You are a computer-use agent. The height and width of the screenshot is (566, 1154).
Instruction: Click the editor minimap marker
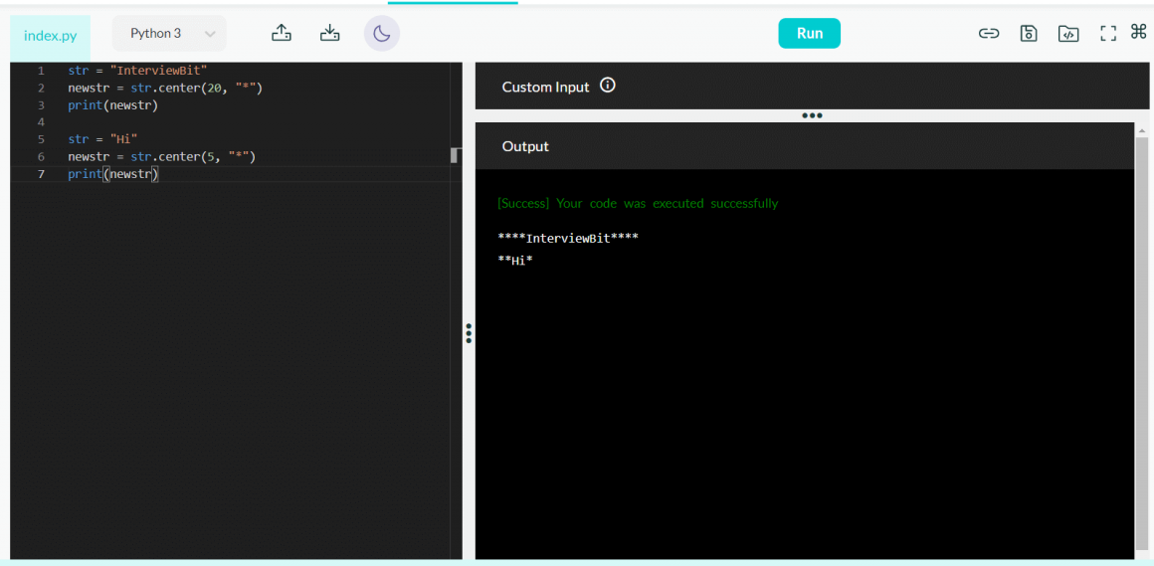pyautogui.click(x=456, y=155)
